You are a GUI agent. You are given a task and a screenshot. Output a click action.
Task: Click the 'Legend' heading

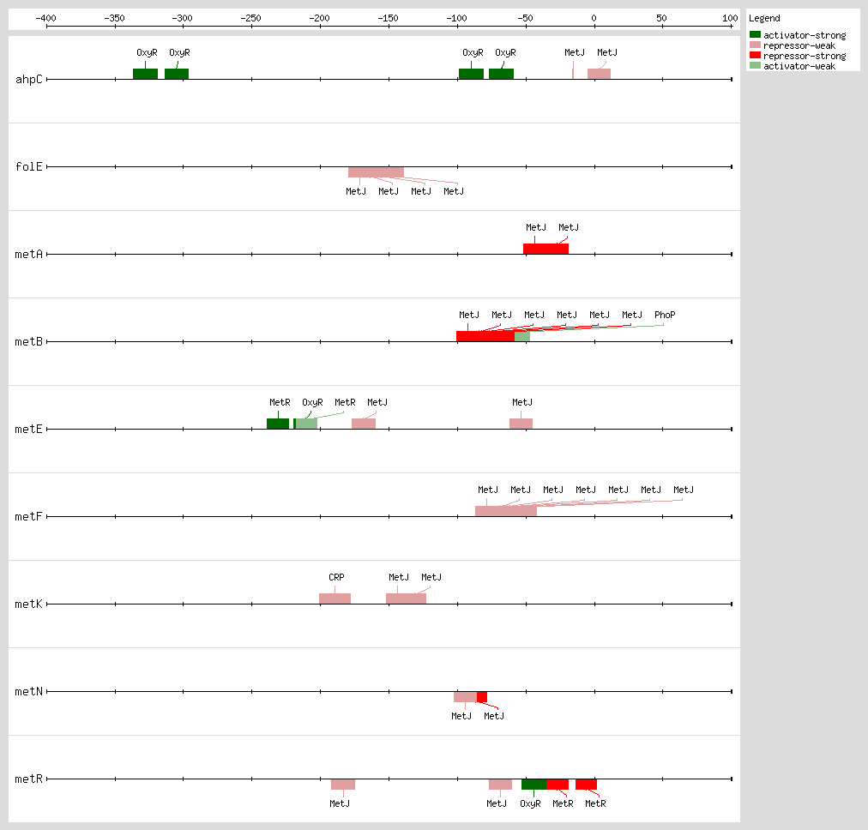[x=764, y=18]
